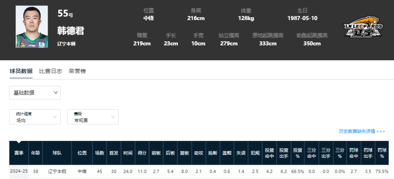Click 辽宁本钢 team name under the player name
The image size is (394, 179).
point(66,43)
